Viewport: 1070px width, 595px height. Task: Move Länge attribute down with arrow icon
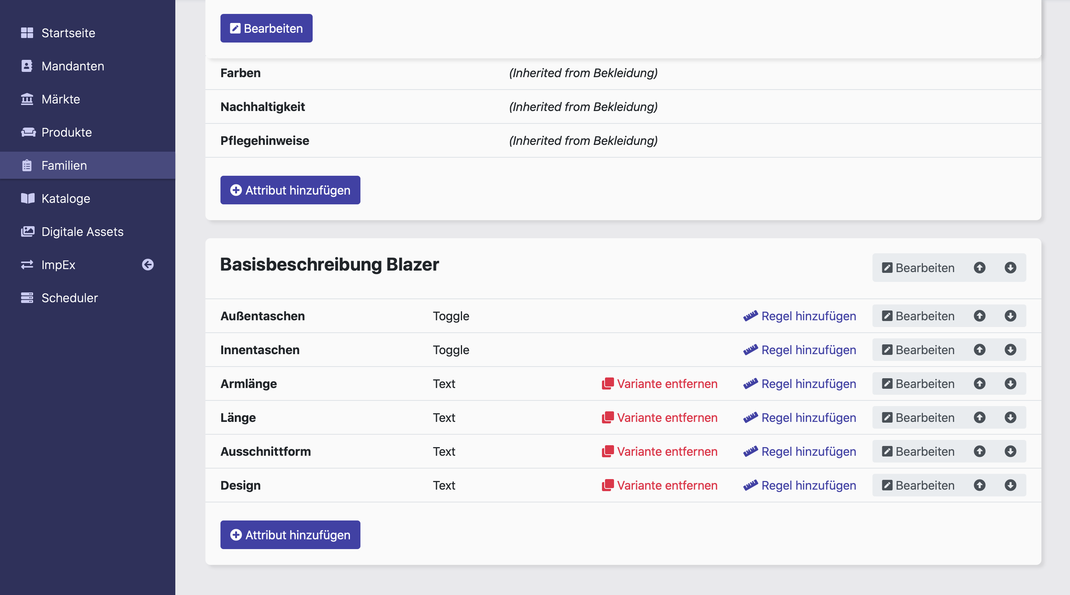[x=1010, y=418]
